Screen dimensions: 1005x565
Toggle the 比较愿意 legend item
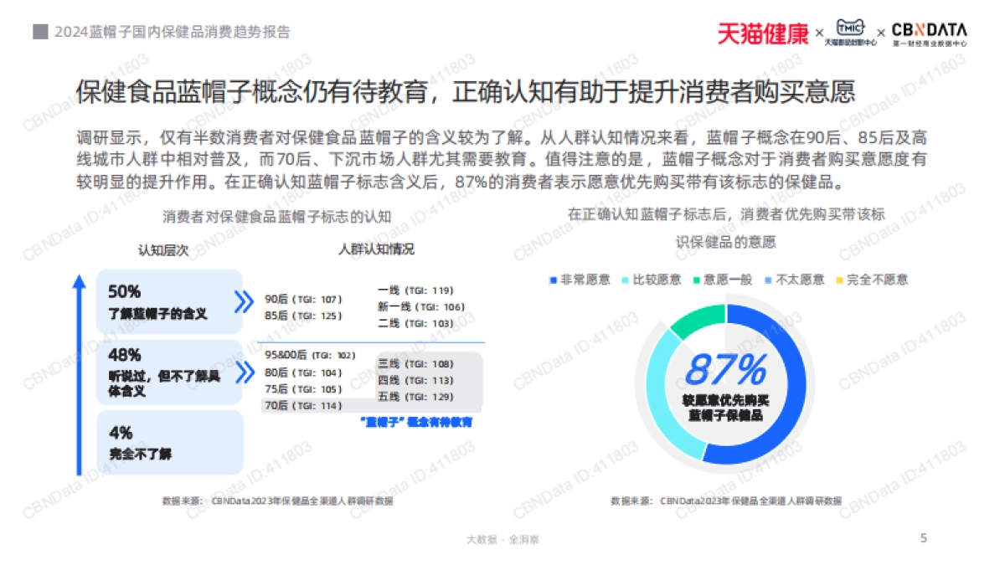(649, 280)
